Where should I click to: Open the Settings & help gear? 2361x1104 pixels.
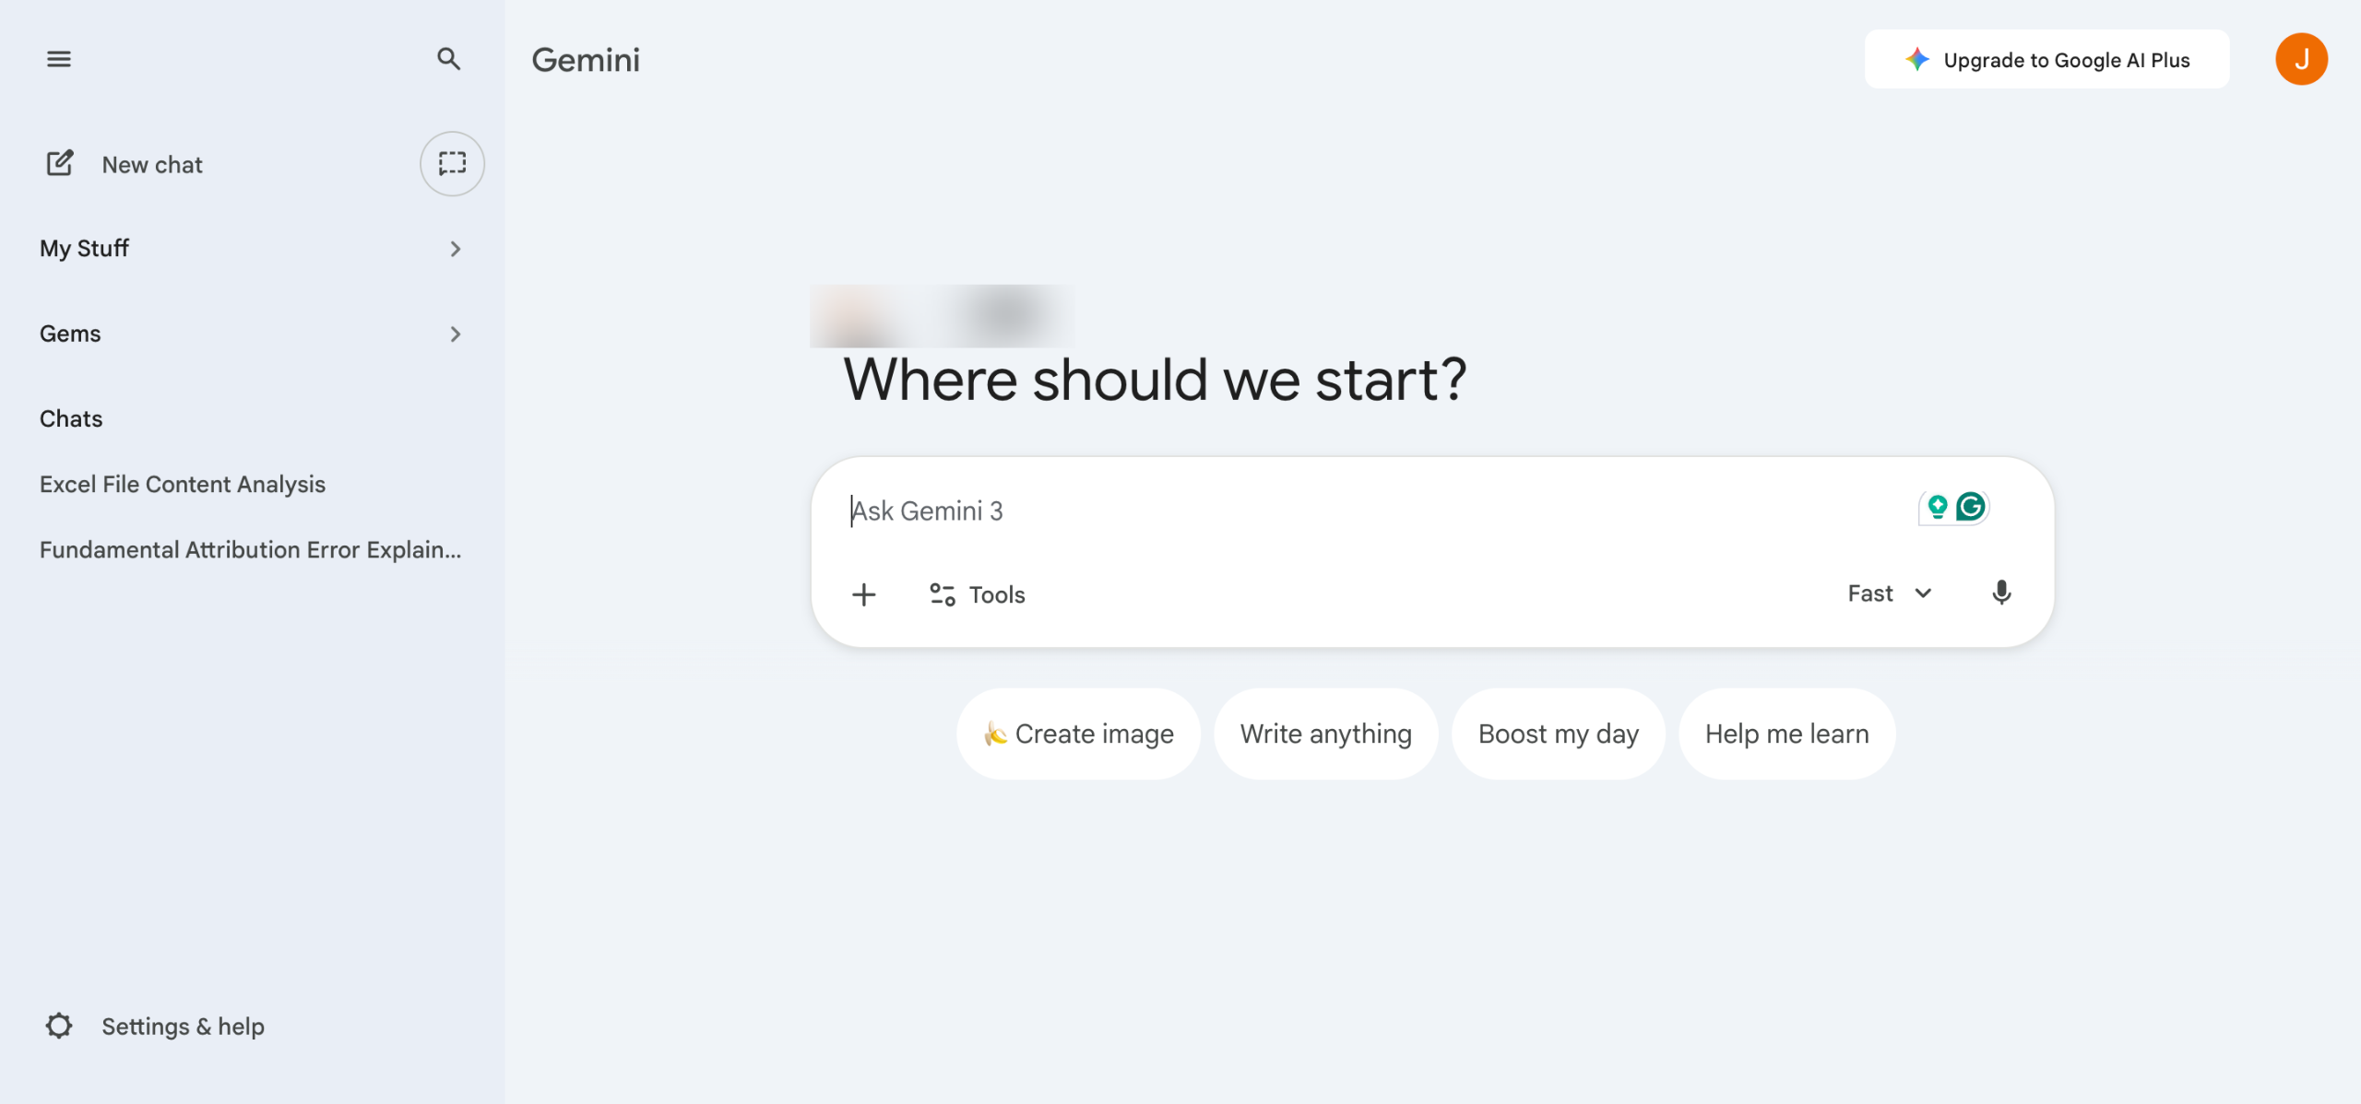59,1026
